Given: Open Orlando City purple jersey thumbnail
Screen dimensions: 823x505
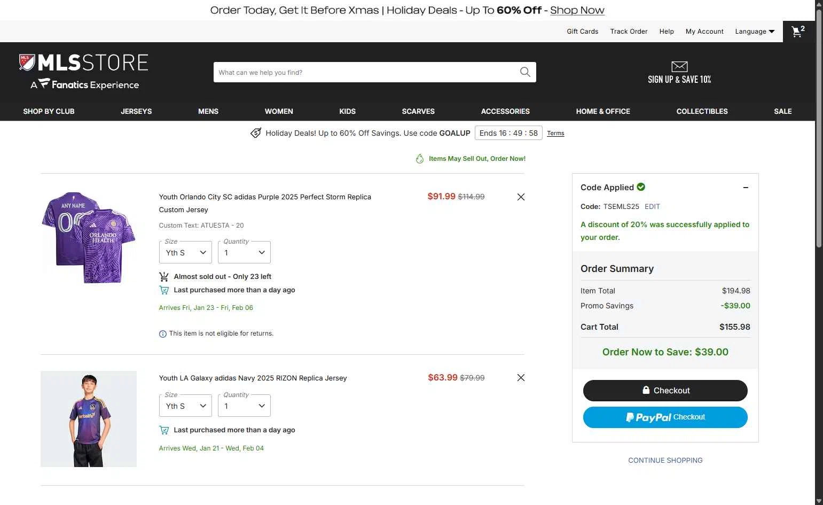Looking at the screenshot, I should point(89,238).
